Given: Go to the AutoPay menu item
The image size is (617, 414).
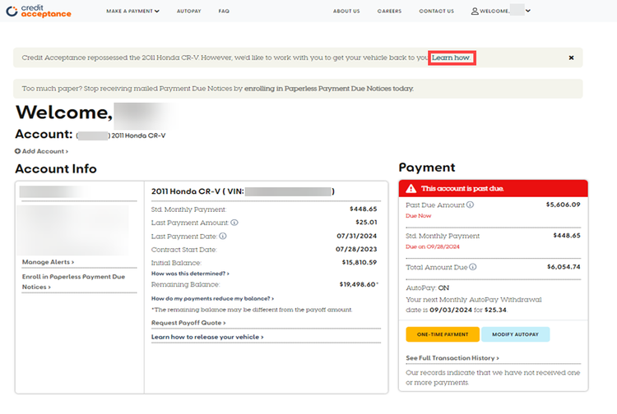Looking at the screenshot, I should (x=188, y=11).
